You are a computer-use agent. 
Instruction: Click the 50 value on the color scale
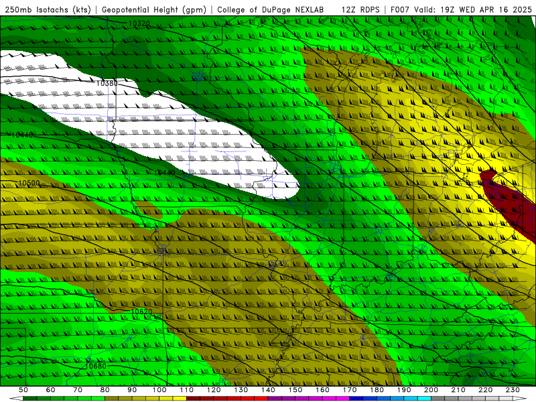pos(23,390)
